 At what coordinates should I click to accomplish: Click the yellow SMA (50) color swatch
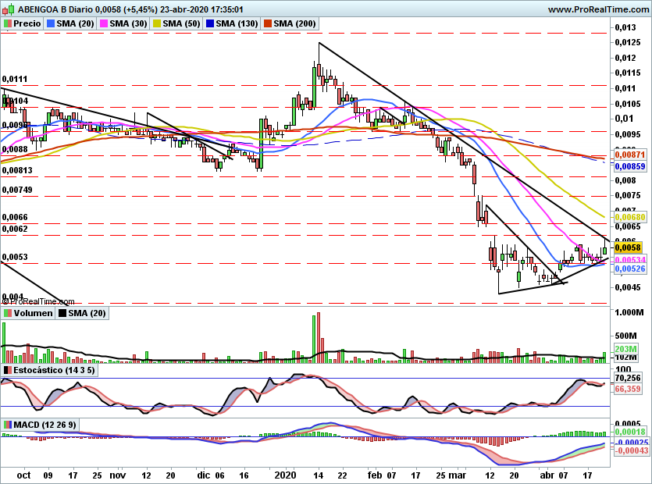point(156,23)
